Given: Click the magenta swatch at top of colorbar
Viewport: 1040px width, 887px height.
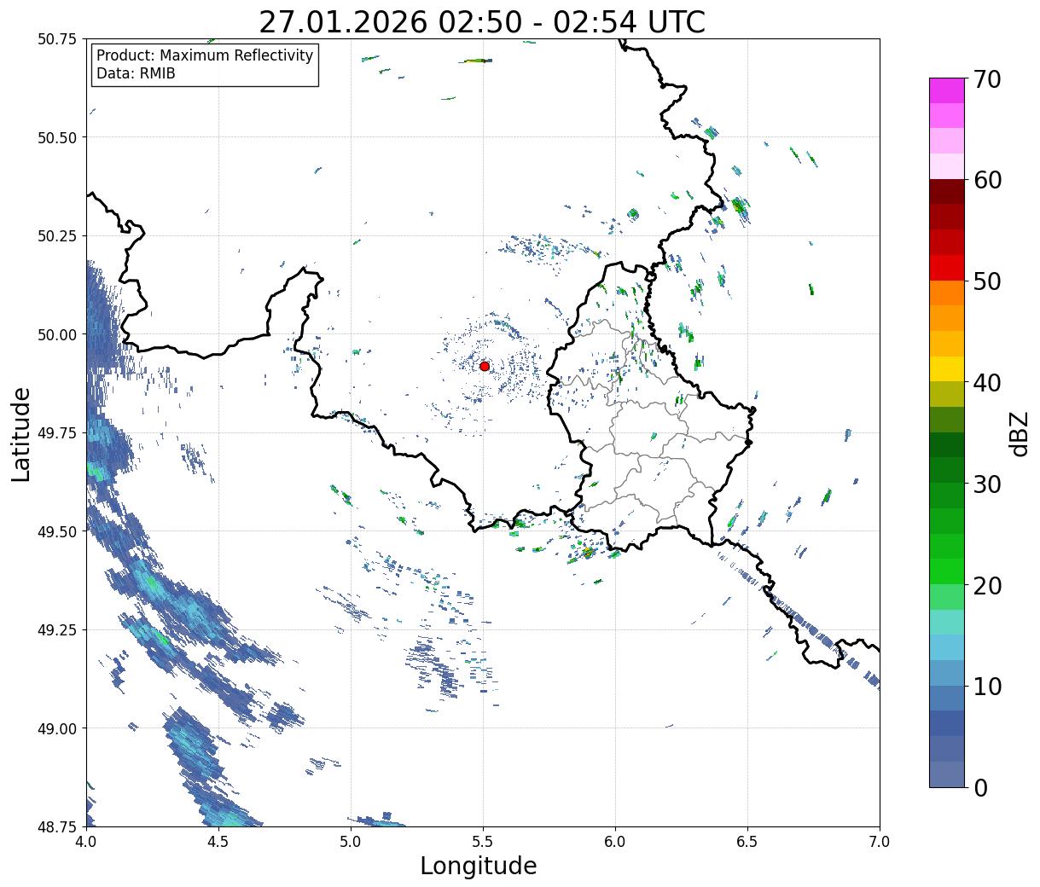Looking at the screenshot, I should pyautogui.click(x=947, y=90).
